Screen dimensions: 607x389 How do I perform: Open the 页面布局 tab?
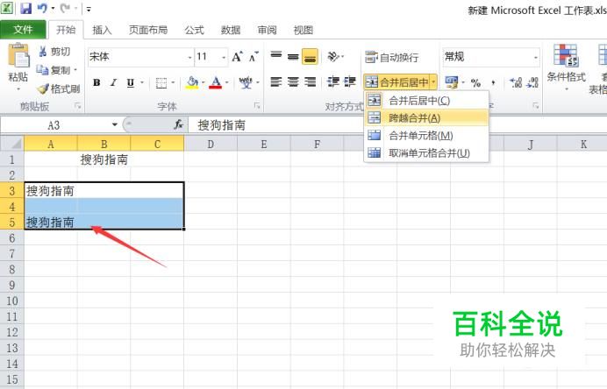tap(148, 30)
